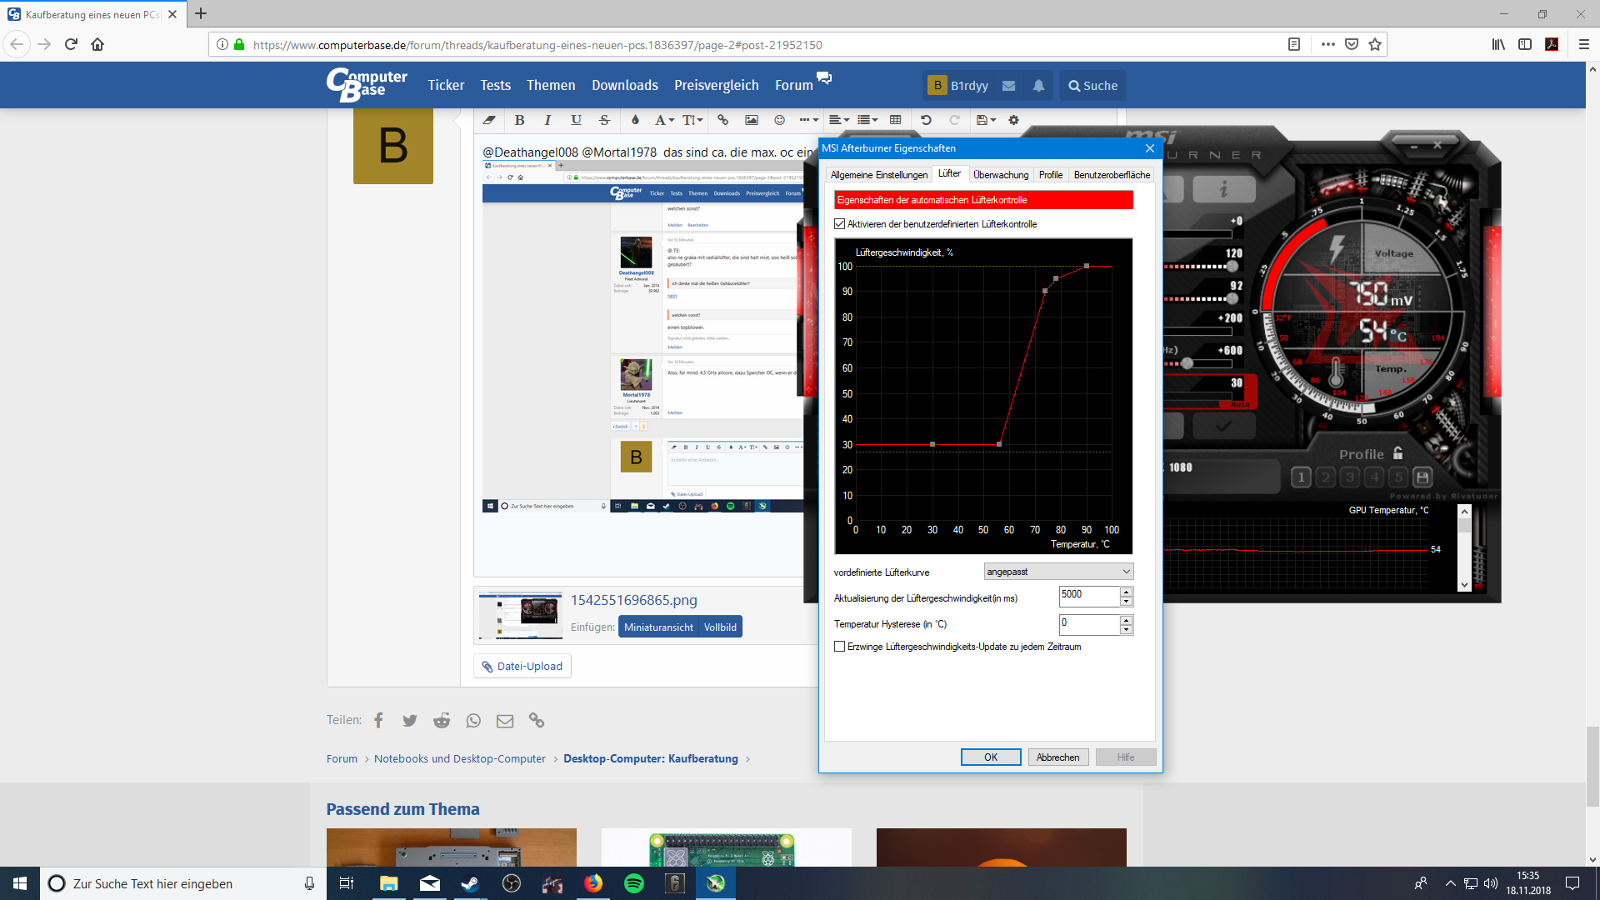Toggle the Firefox reader view icon
This screenshot has width=1600, height=900.
pyautogui.click(x=1294, y=44)
